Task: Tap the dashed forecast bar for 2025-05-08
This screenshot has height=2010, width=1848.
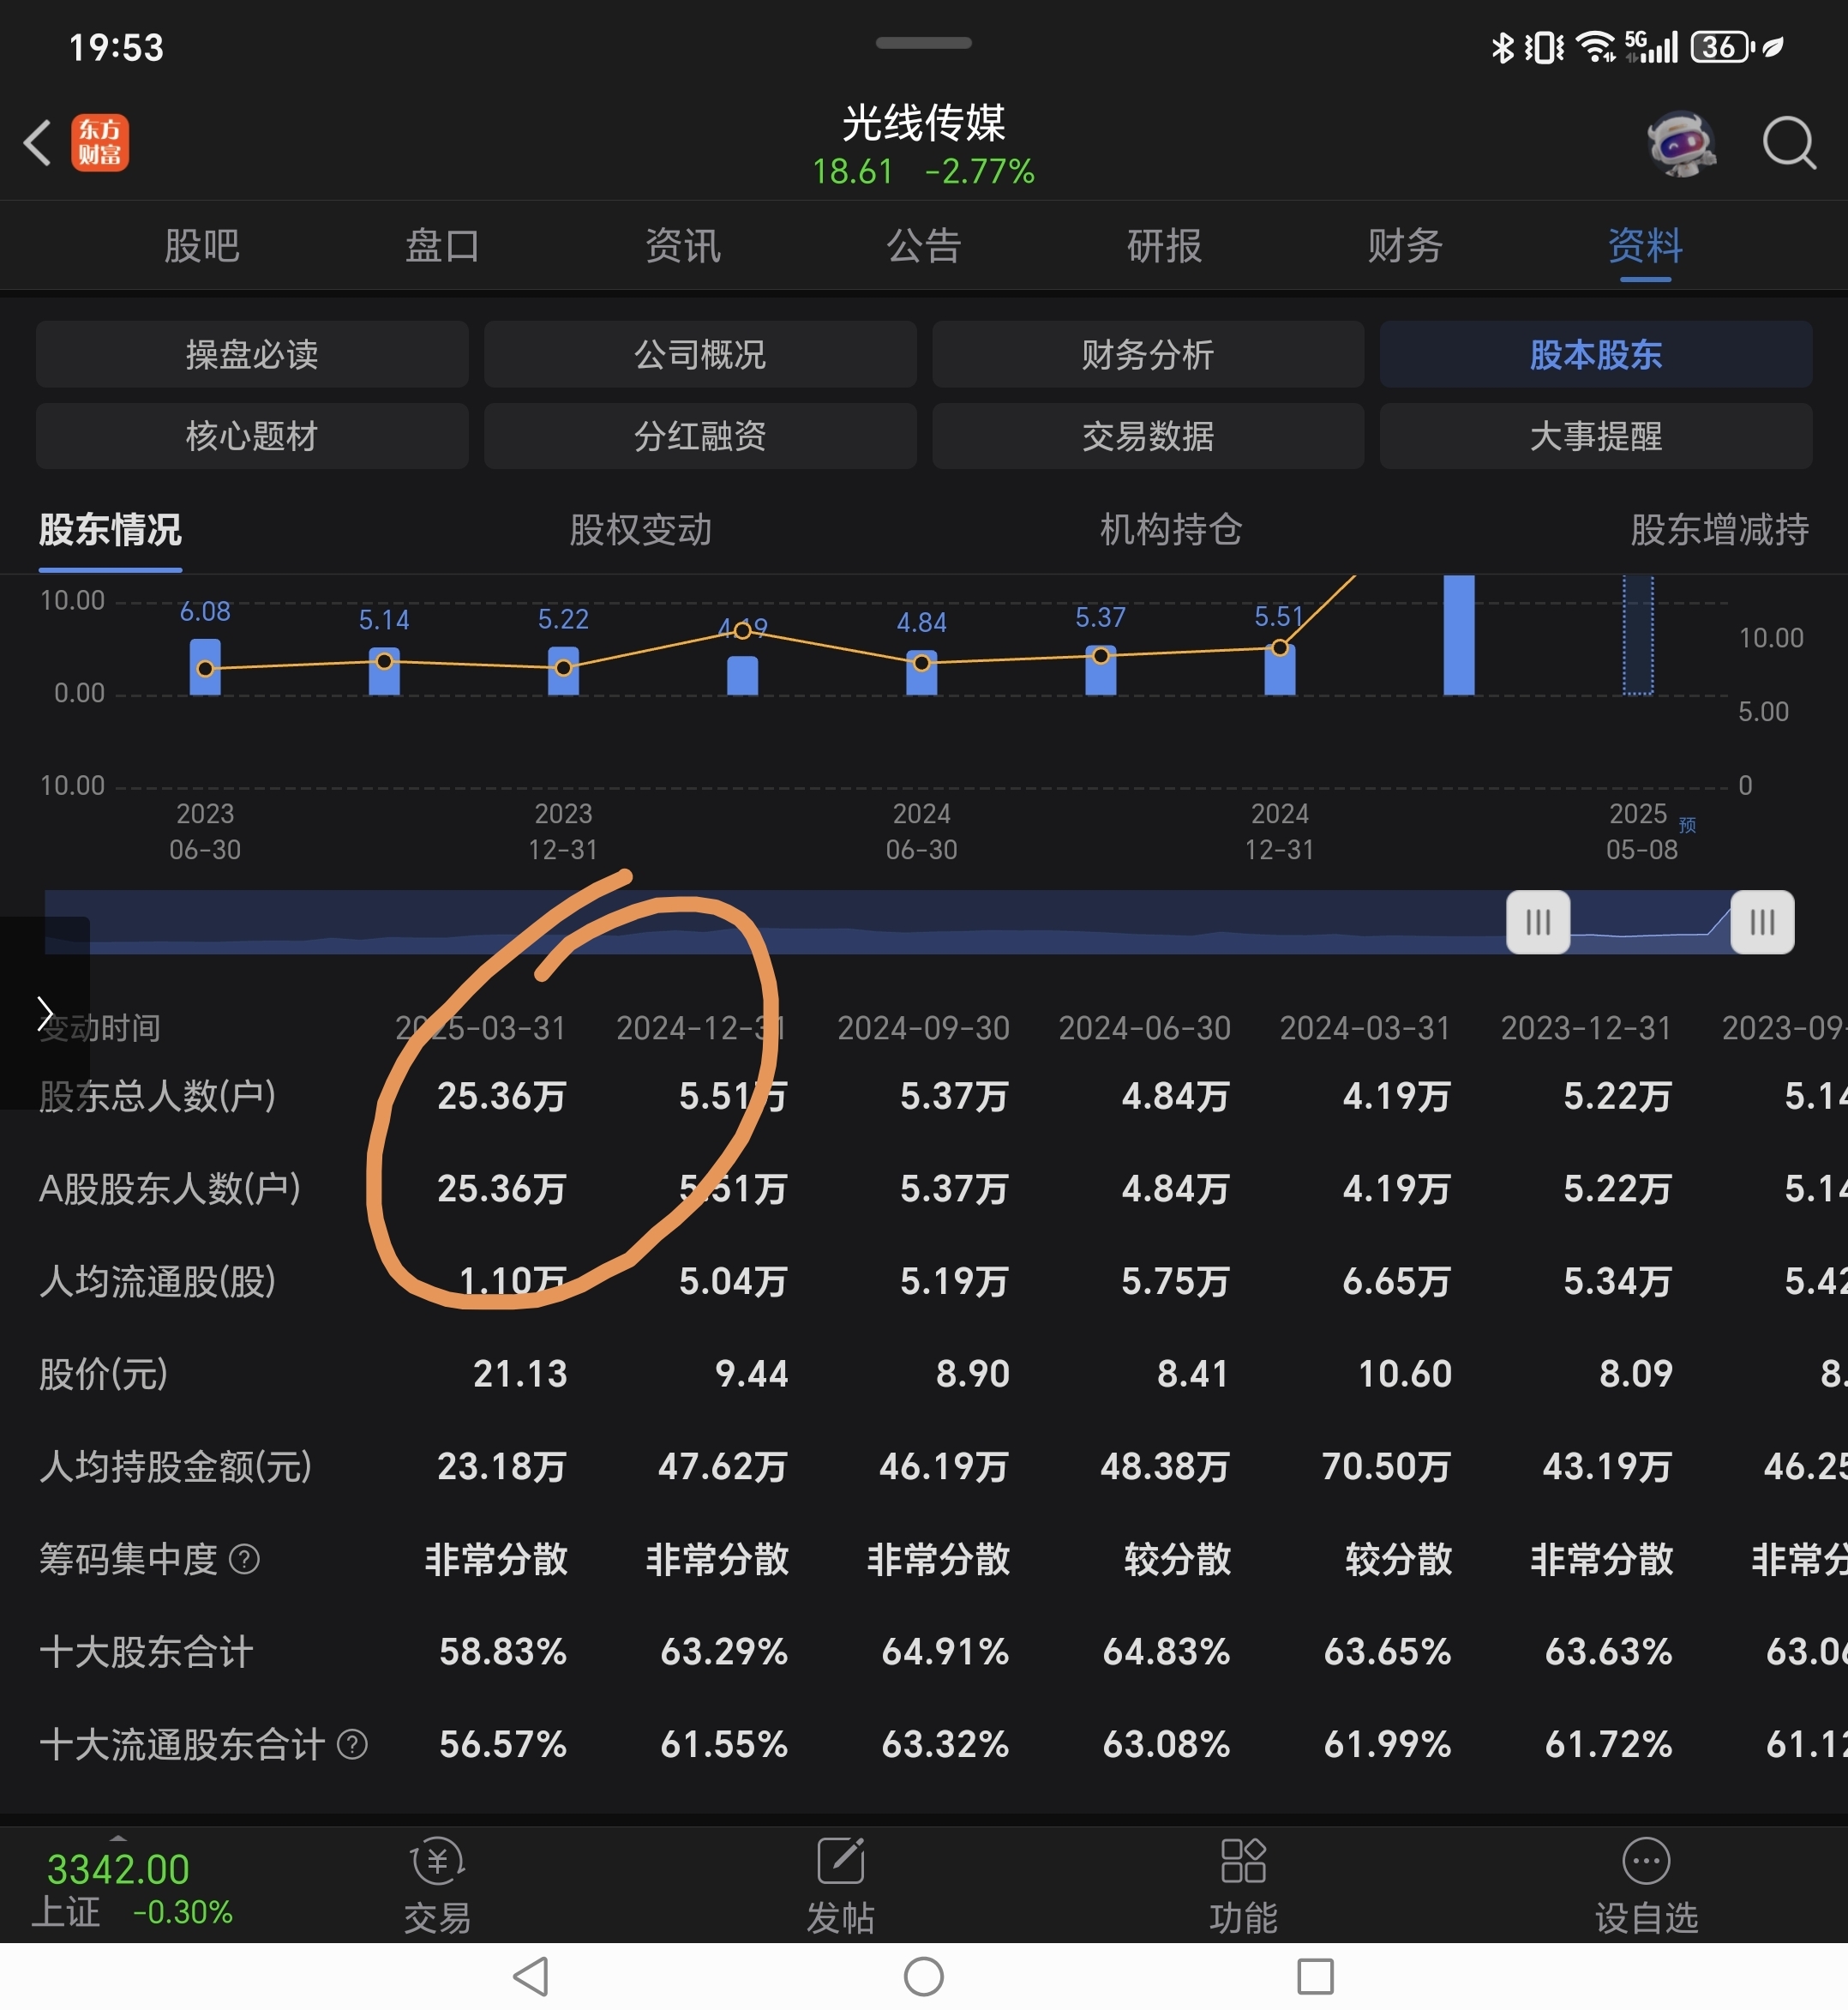Action: (1638, 635)
